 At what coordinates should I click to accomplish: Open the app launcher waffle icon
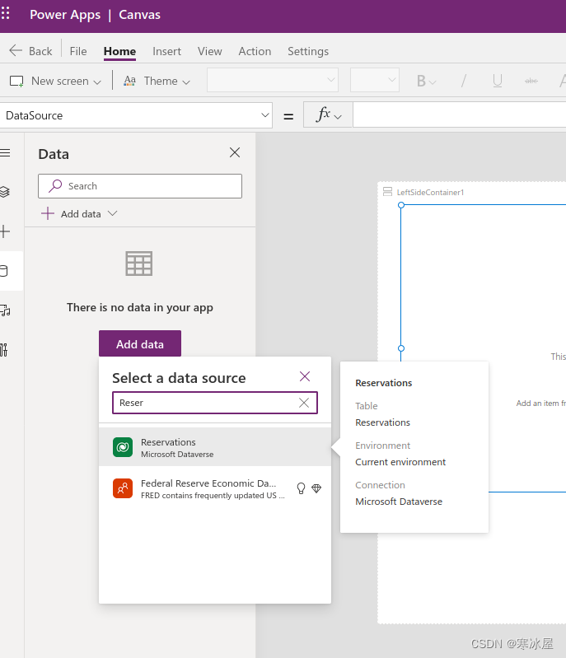(5, 13)
